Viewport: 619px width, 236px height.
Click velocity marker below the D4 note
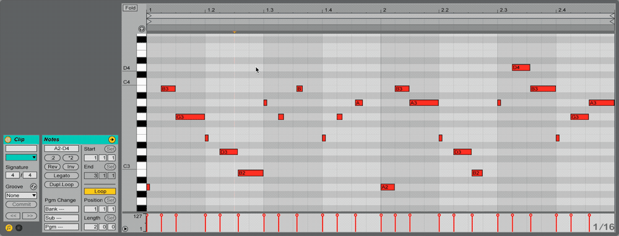(513, 215)
